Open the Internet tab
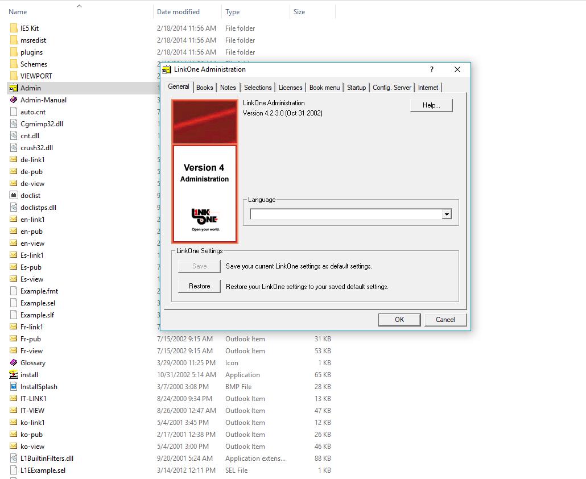Screen dimensions: 586x479 (428, 88)
